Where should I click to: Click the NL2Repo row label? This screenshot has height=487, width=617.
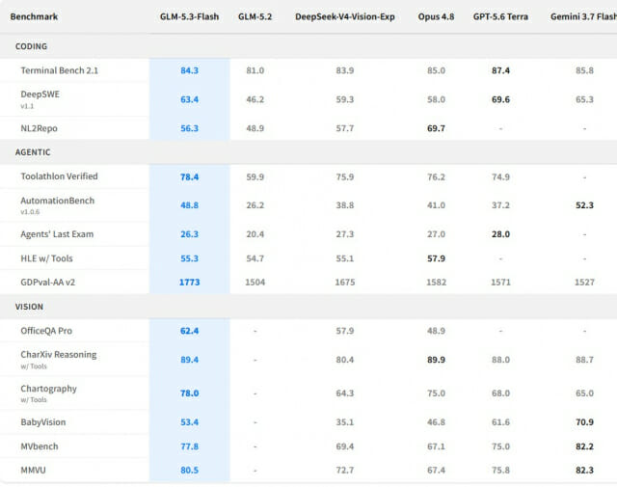pos(39,128)
